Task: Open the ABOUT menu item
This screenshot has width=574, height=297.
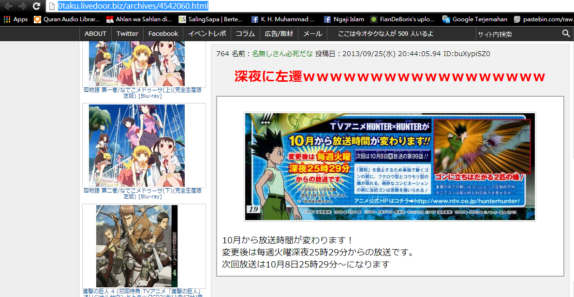Action: (x=96, y=34)
